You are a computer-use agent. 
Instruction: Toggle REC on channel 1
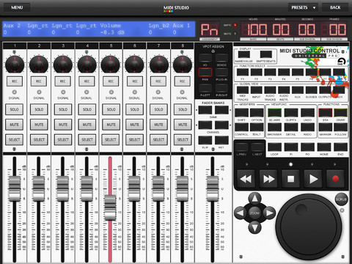click(15, 81)
